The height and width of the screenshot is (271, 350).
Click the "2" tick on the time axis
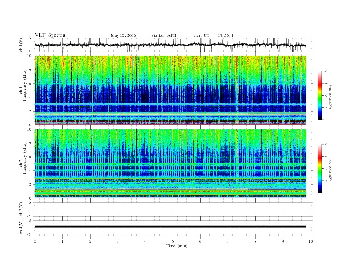click(90, 241)
